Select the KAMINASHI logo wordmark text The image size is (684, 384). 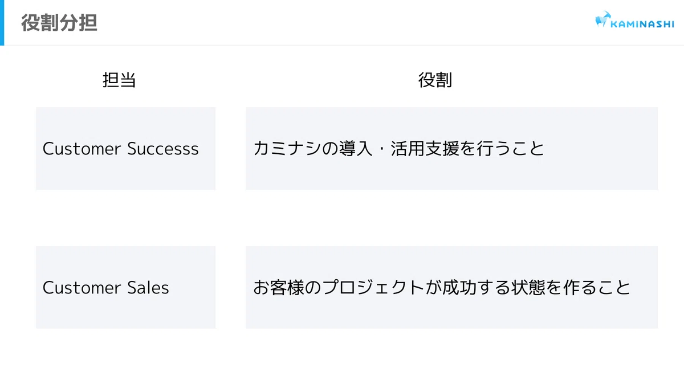pos(642,23)
